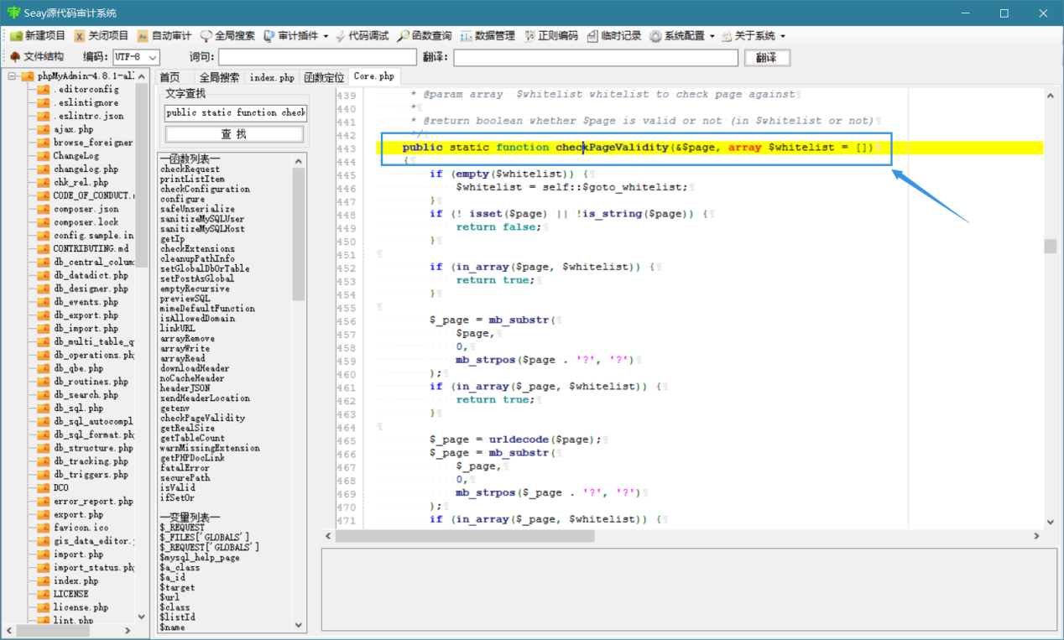The height and width of the screenshot is (640, 1064).
Task: Open 数据管理 data management
Action: click(x=488, y=36)
